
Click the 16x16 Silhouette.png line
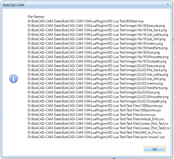[x=98, y=57]
